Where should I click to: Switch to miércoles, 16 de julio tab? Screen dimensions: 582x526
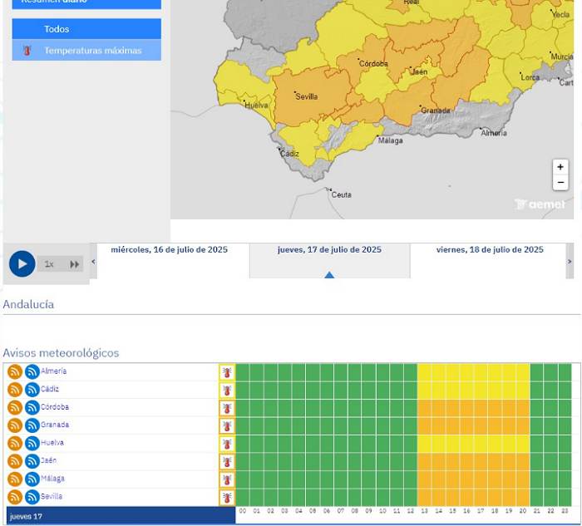[169, 250]
